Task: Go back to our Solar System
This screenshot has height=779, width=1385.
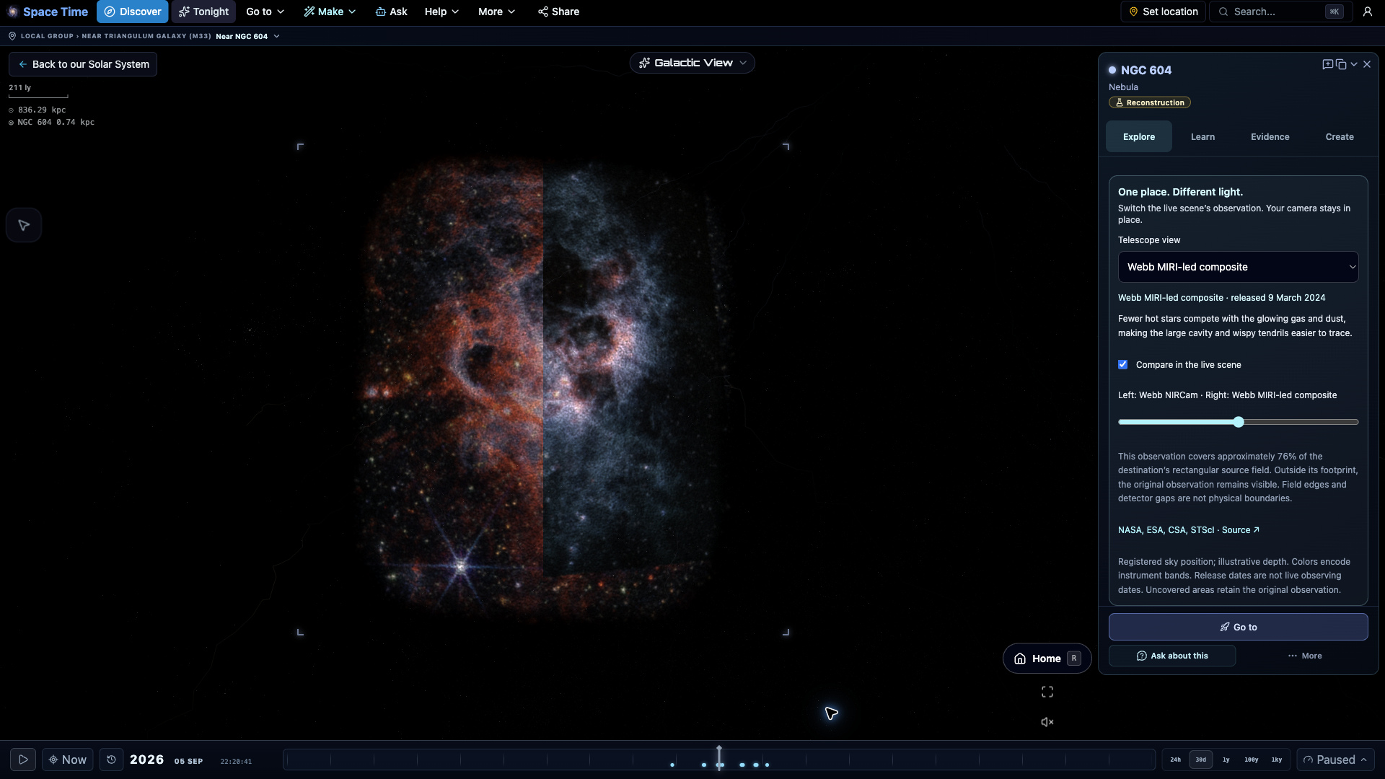Action: pos(83,64)
